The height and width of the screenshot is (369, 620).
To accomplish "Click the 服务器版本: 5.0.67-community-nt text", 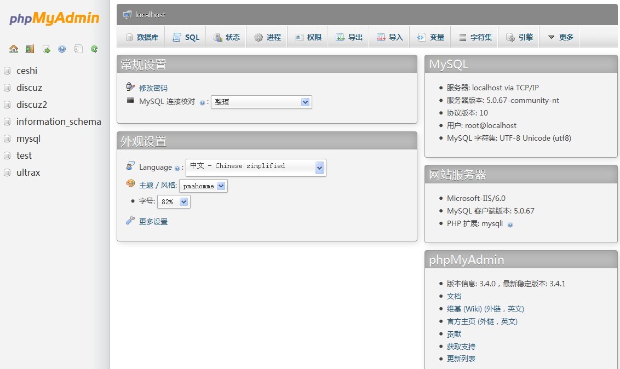I will (503, 100).
